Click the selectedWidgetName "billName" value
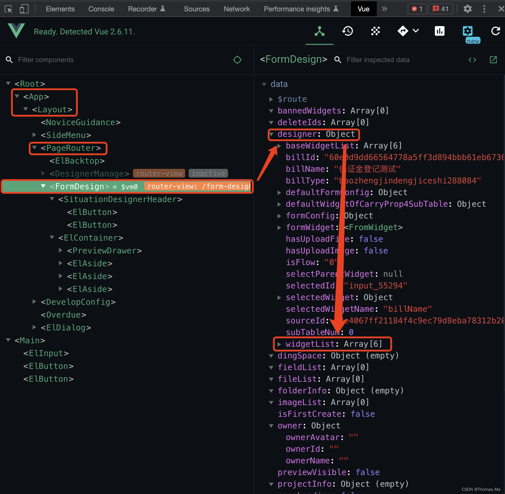The height and width of the screenshot is (494, 505). coord(407,309)
